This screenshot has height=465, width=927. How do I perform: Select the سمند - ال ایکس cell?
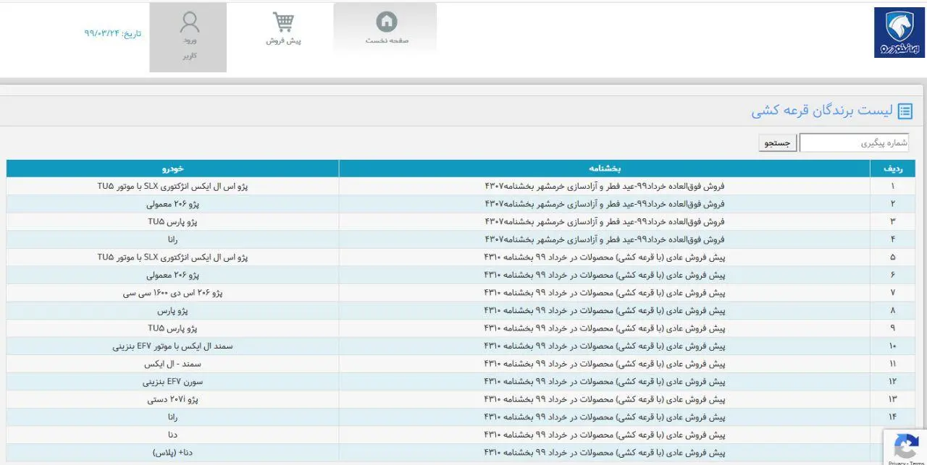pyautogui.click(x=172, y=364)
